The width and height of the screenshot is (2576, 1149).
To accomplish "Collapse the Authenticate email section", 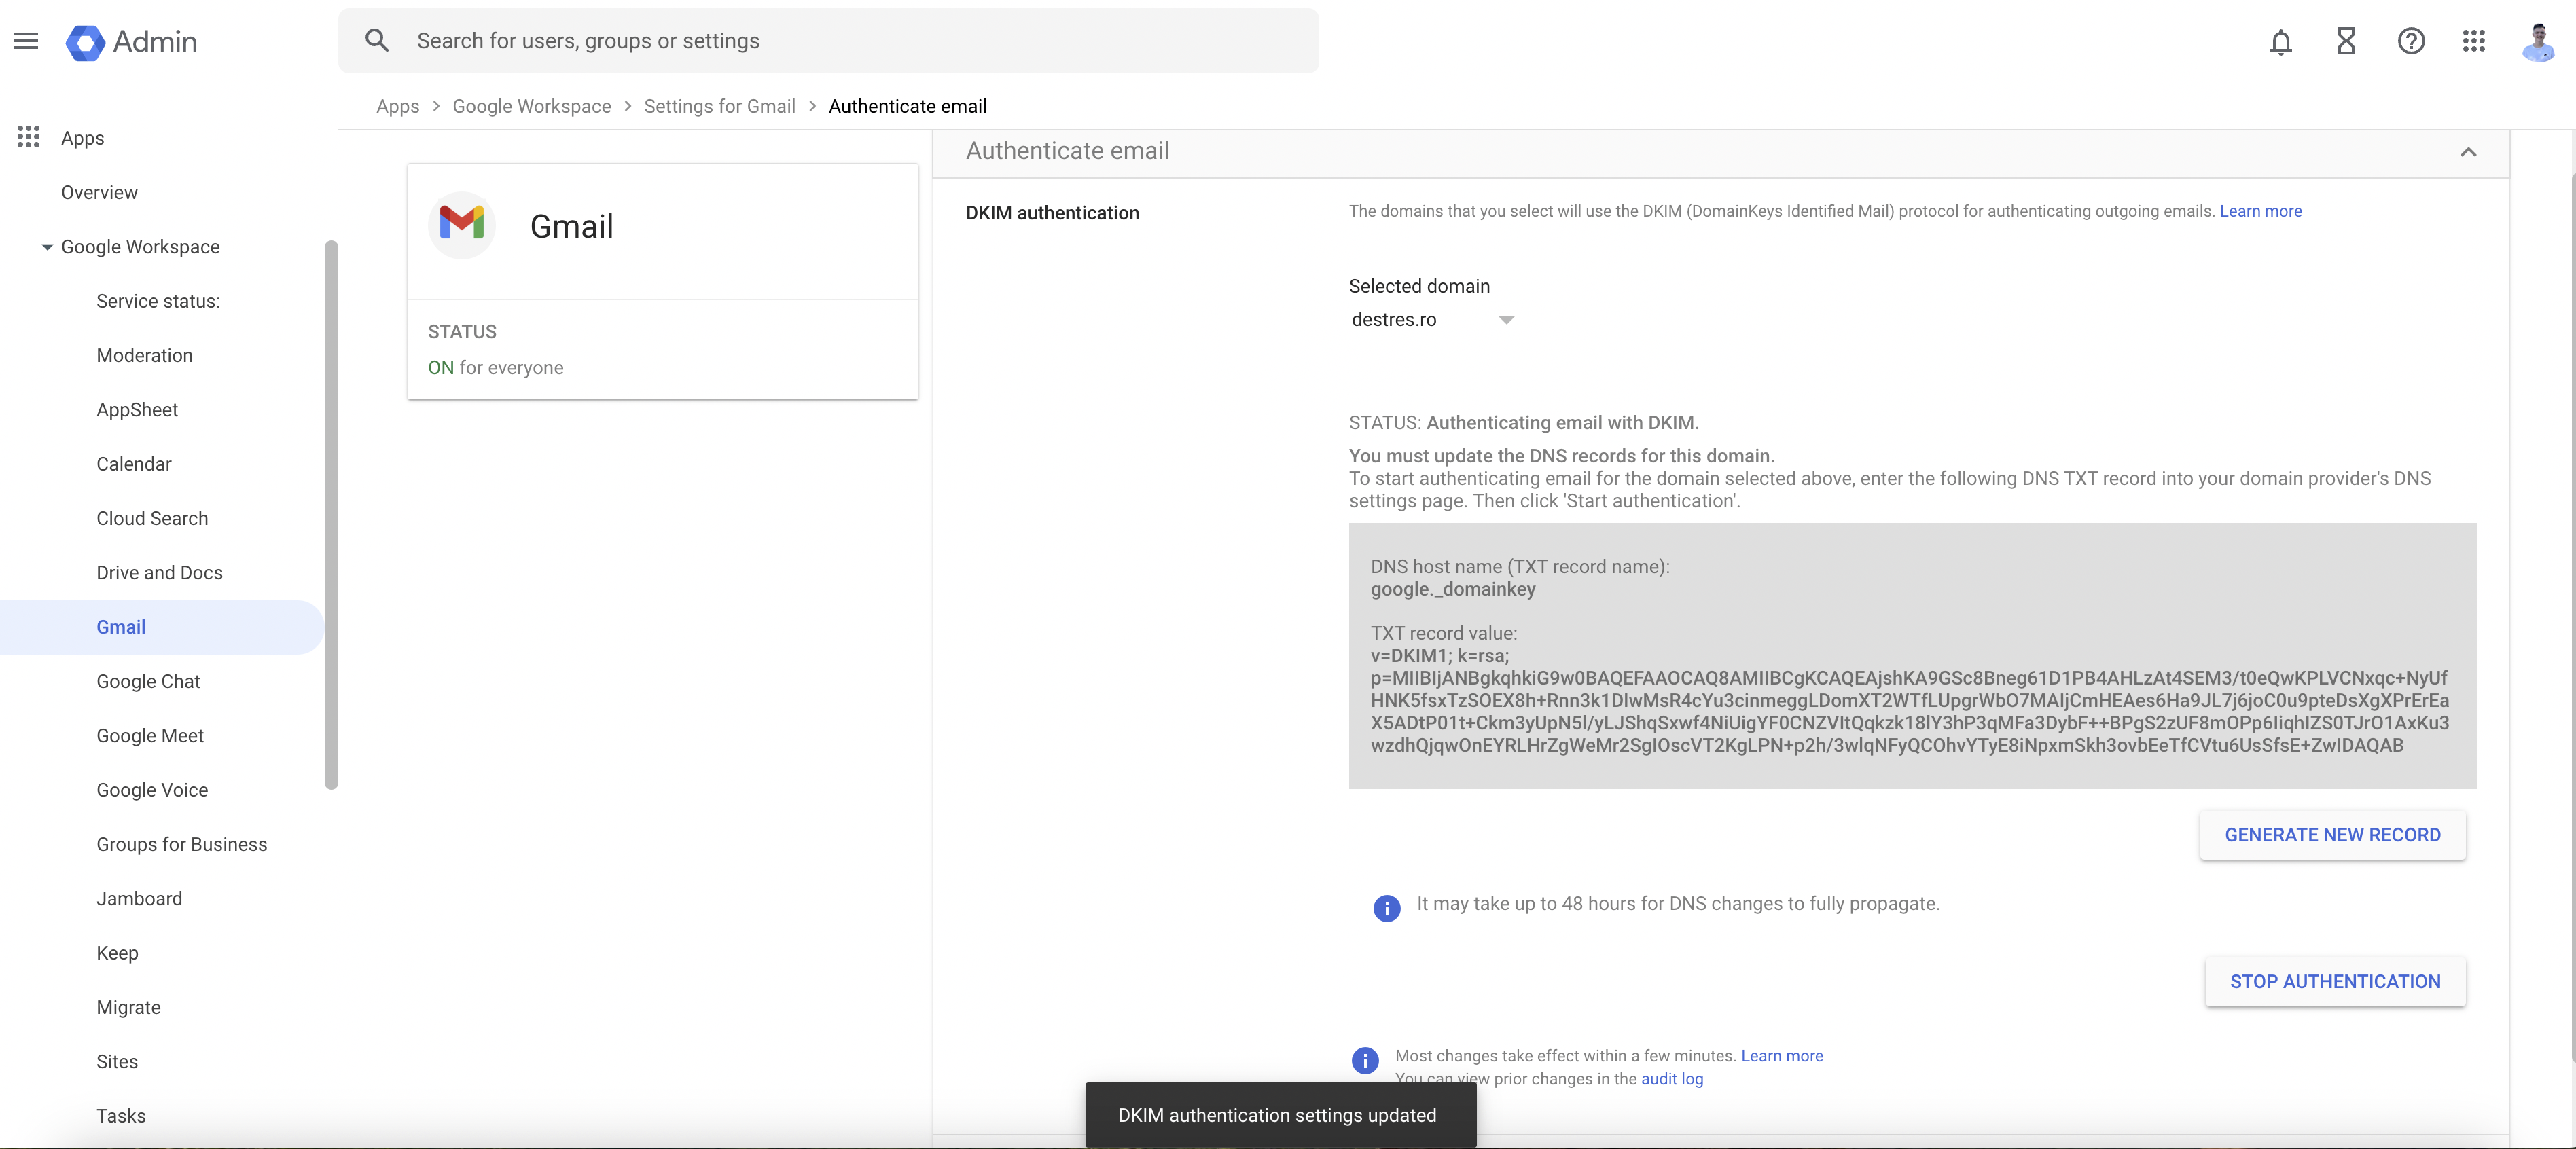I will click(x=2468, y=152).
